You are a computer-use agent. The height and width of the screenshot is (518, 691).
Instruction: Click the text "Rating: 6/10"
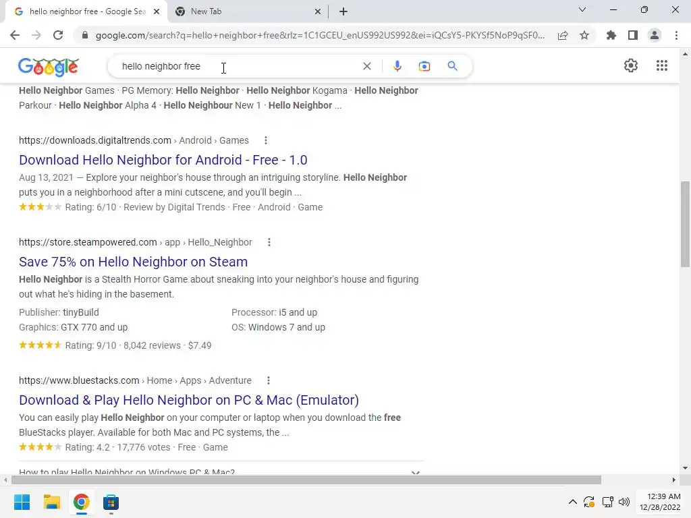click(91, 207)
